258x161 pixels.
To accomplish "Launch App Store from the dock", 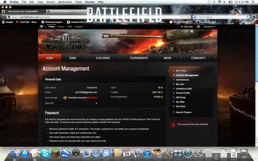I will pyautogui.click(x=25, y=153).
